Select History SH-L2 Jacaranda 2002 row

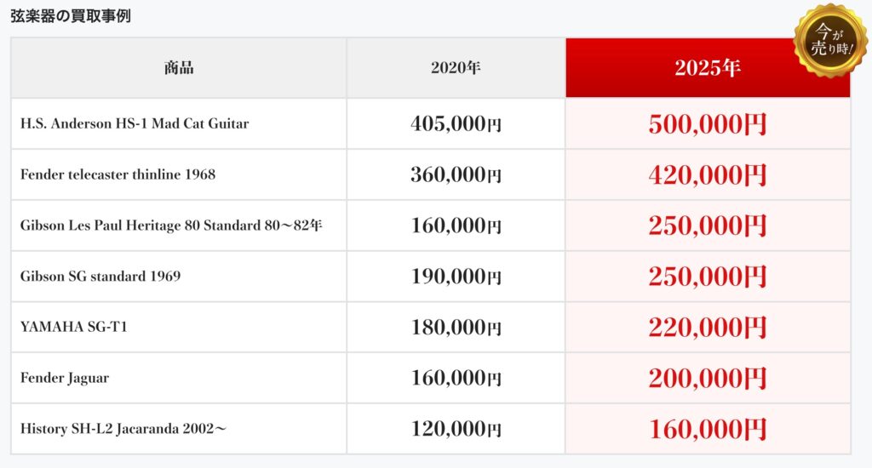[431, 429]
